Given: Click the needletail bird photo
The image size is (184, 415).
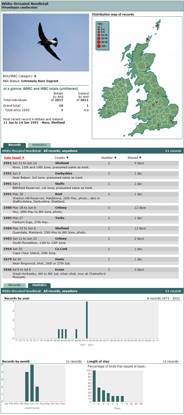Looking at the screenshot, I should pos(46,42).
